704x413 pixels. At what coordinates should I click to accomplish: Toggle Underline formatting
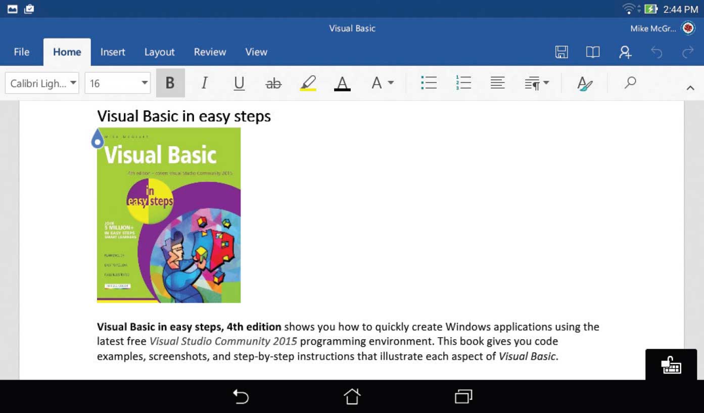[239, 83]
